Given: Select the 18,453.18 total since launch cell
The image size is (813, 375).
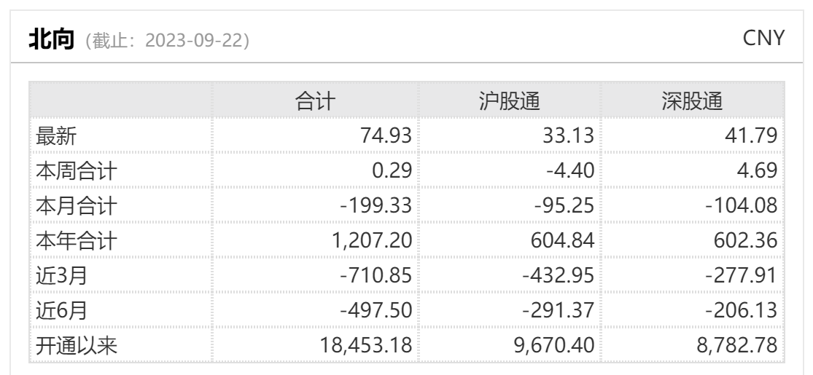Looking at the screenshot, I should (363, 347).
